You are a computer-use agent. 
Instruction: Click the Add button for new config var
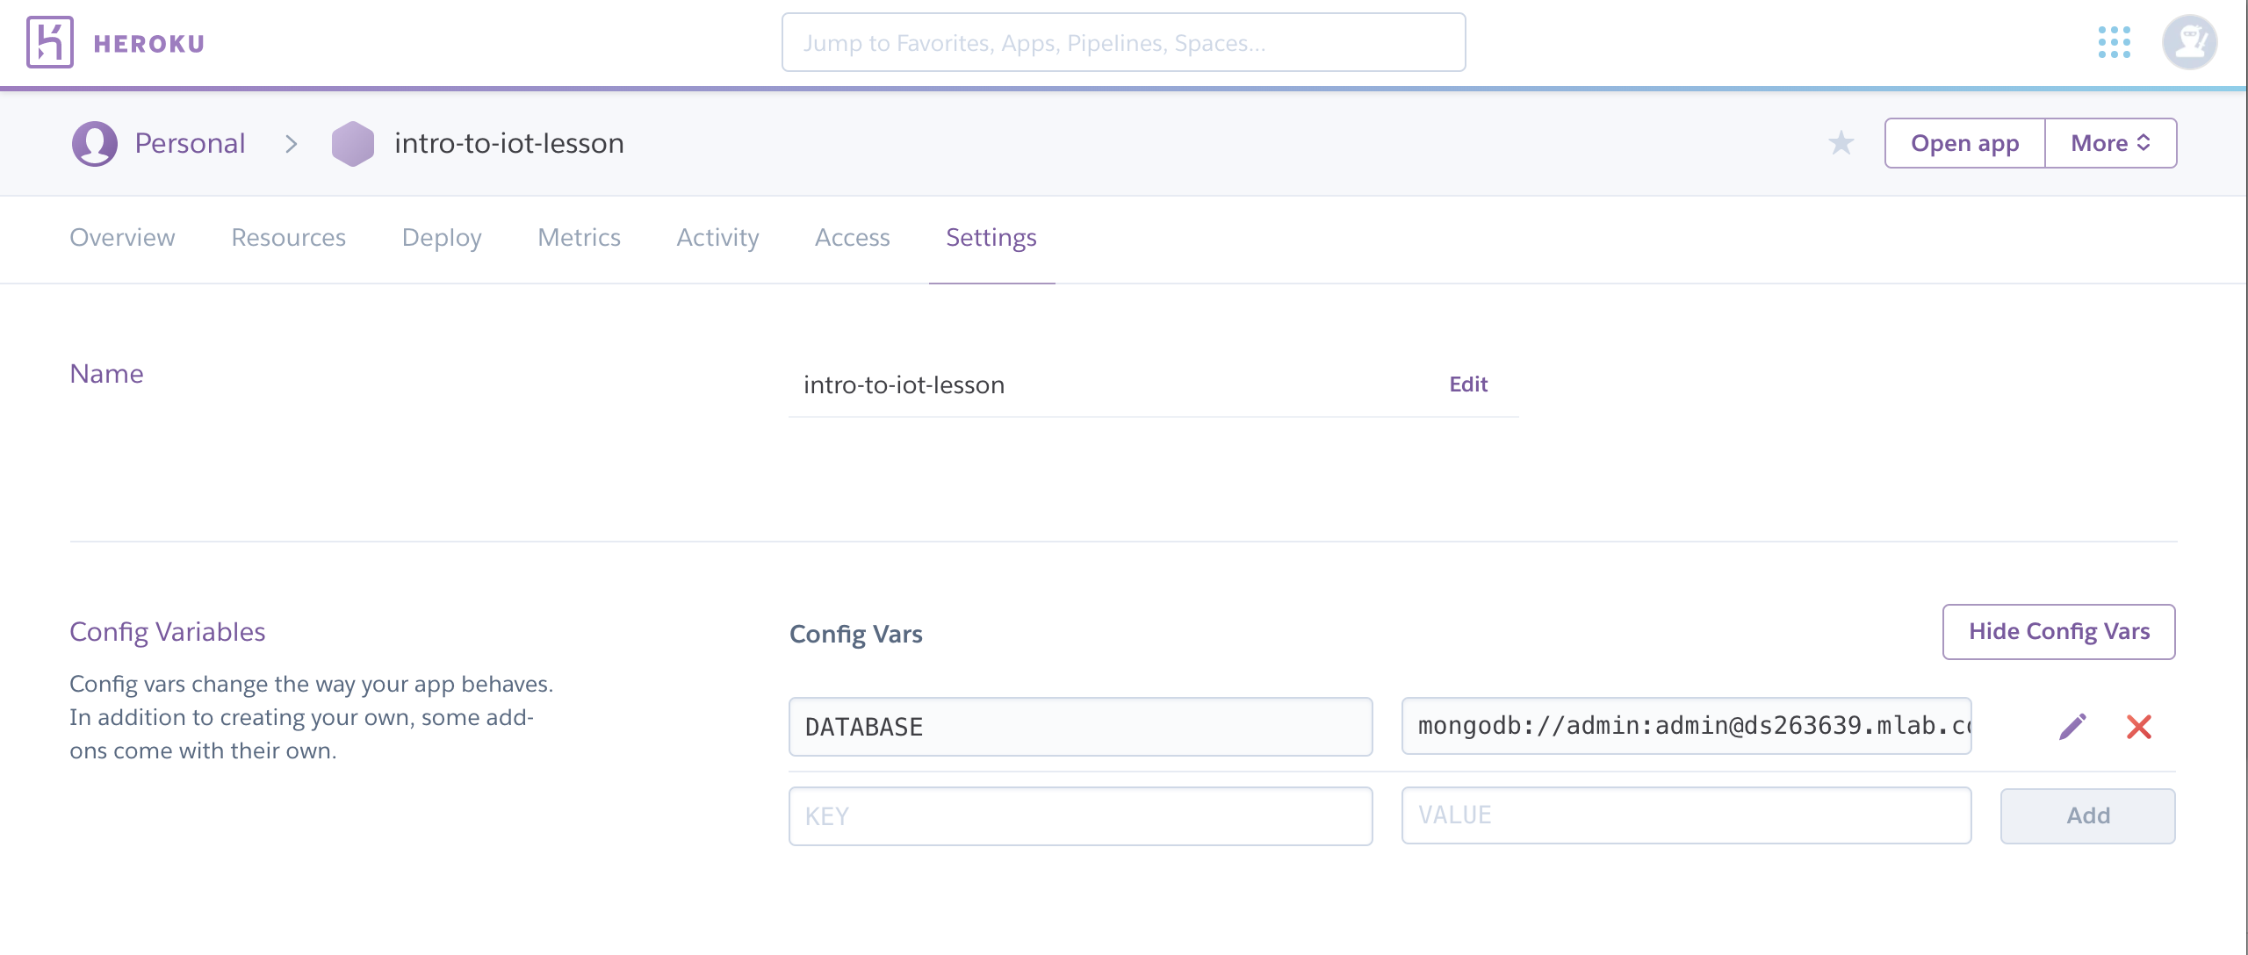click(2089, 815)
